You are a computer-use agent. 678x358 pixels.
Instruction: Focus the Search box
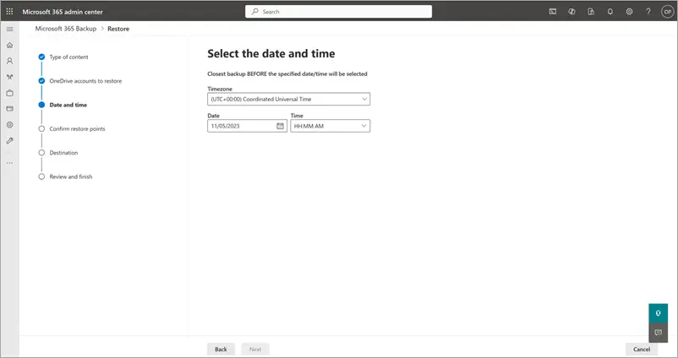pyautogui.click(x=338, y=12)
